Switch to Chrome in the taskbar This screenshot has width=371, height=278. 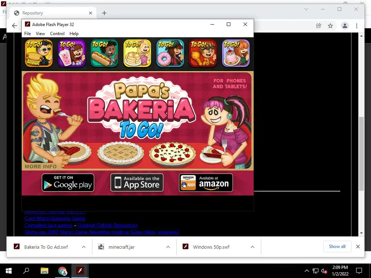point(63,271)
